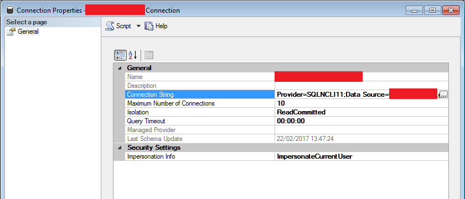The width and height of the screenshot is (465, 199).
Task: Click the Select a page header
Action: 27,22
